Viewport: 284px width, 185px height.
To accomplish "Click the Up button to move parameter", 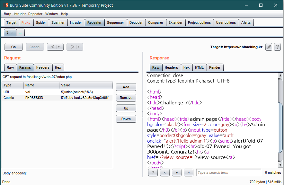I will (x=126, y=108).
